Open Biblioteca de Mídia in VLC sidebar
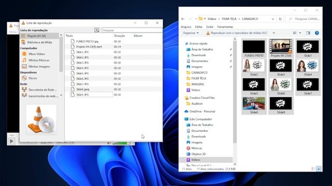The image size is (332, 186). [39, 42]
